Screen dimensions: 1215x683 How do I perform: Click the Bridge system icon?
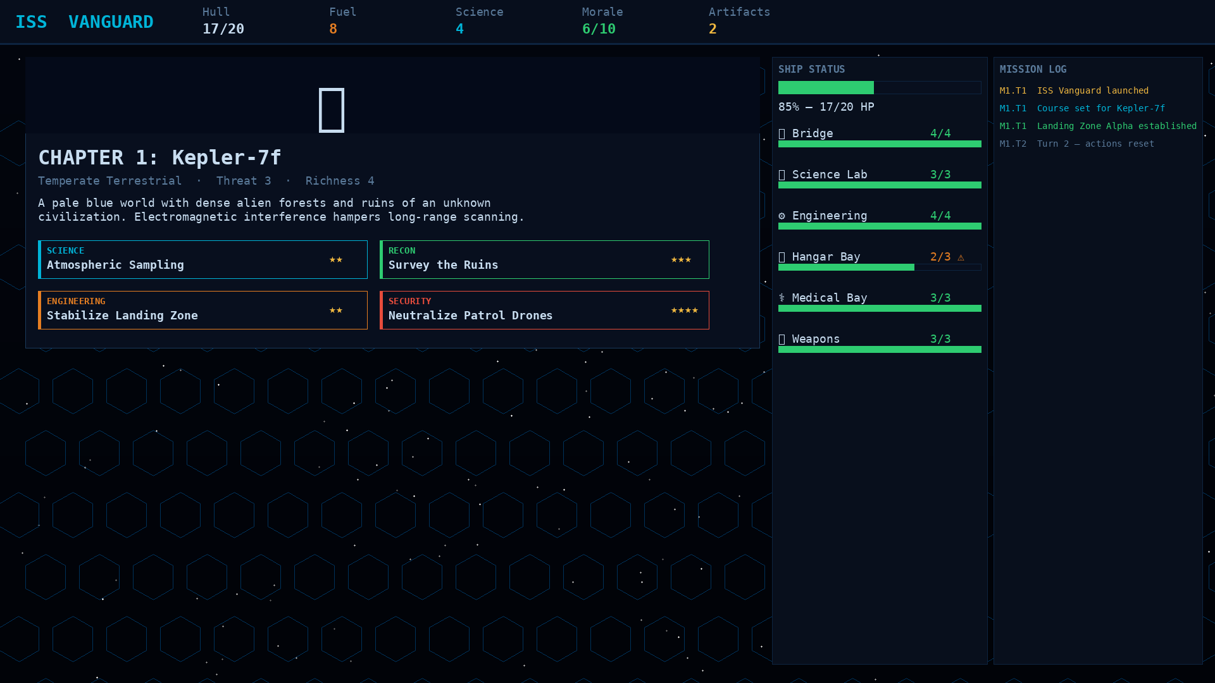(782, 134)
